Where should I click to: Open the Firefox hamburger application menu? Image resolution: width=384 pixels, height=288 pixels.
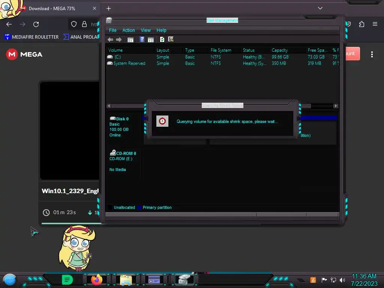point(375,24)
